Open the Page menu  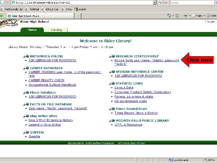(x=198, y=16)
